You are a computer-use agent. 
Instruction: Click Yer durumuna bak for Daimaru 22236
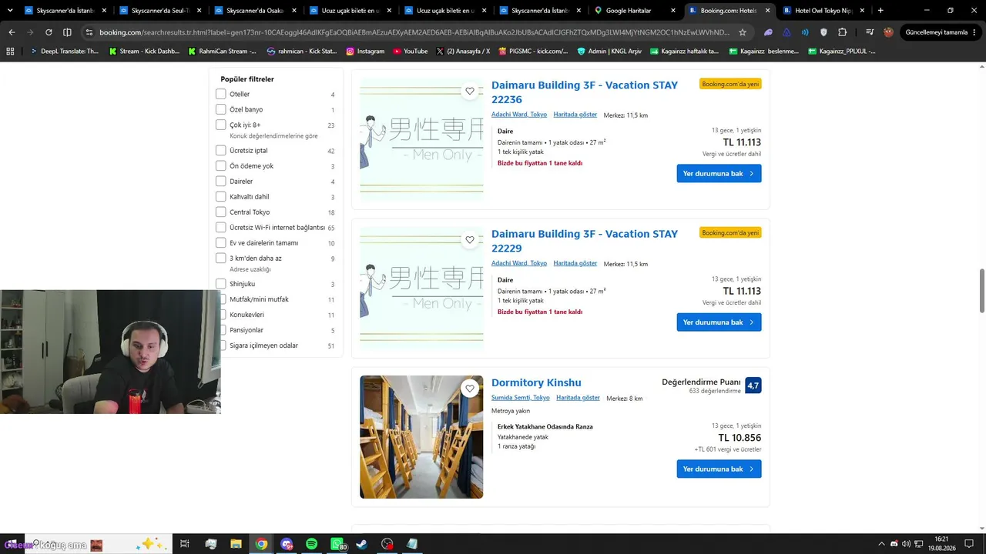click(x=719, y=173)
